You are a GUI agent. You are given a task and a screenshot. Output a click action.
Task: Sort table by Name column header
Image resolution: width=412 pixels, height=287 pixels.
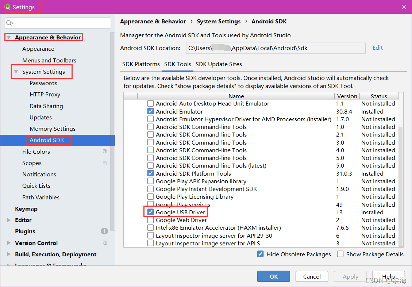pos(236,96)
